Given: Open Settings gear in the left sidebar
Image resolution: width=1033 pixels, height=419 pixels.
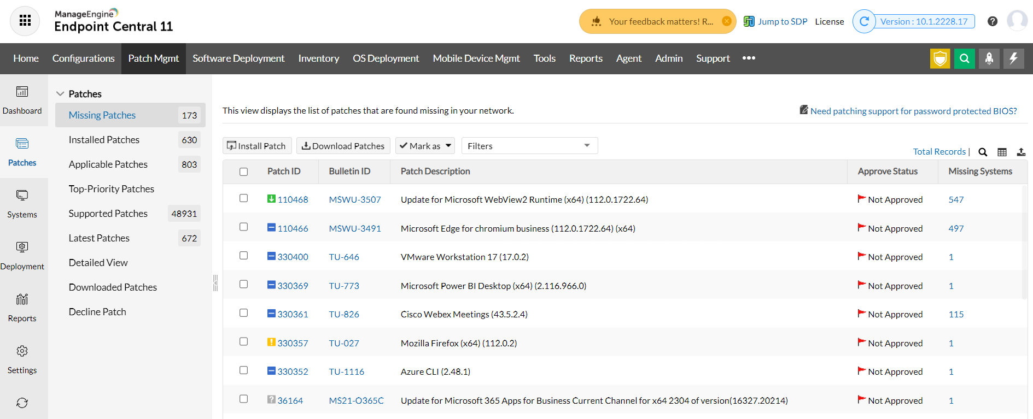Looking at the screenshot, I should pos(22,360).
